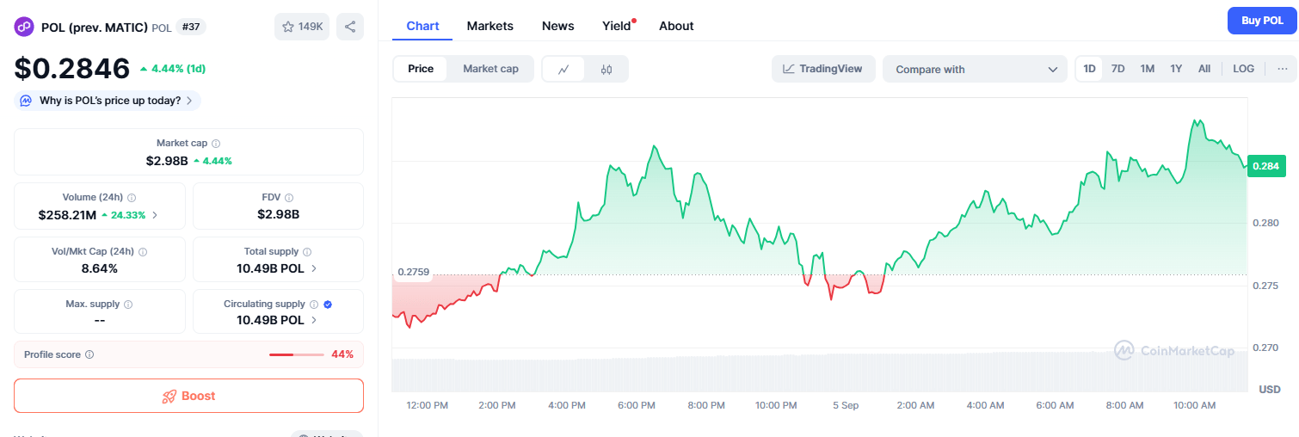Screen dimensions: 1299x437
Task: Open TradingView chart button
Action: tap(823, 69)
